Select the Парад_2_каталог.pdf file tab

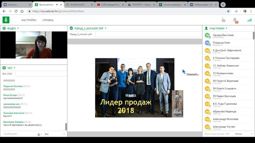(x=81, y=34)
